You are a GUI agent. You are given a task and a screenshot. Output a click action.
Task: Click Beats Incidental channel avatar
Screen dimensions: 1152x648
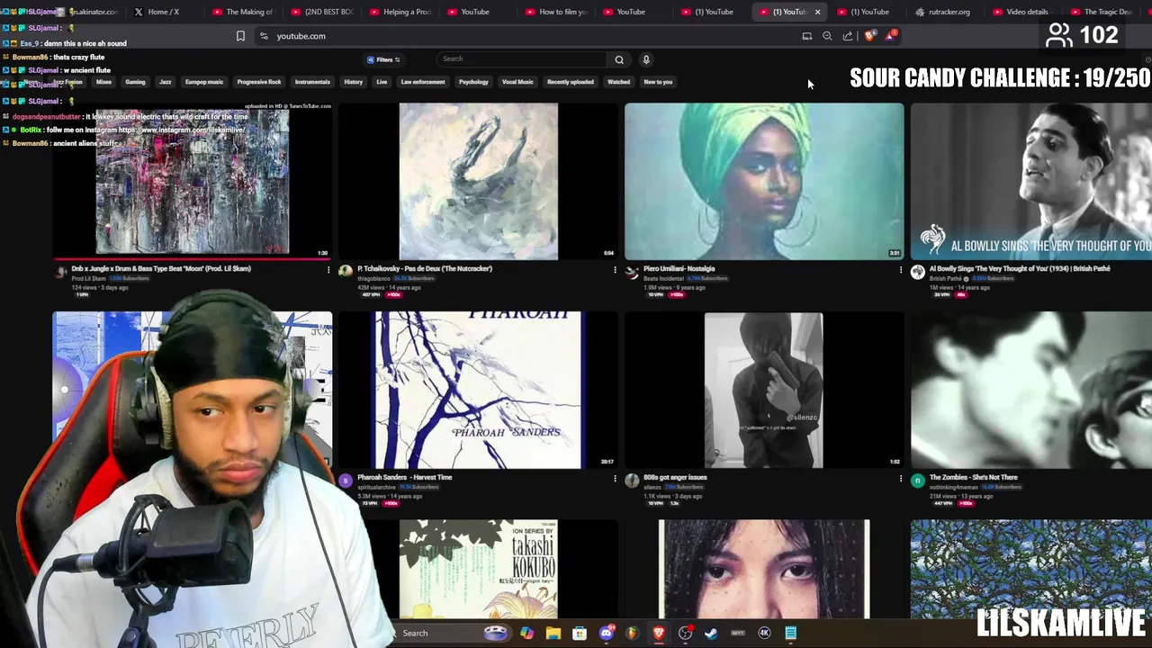click(632, 272)
